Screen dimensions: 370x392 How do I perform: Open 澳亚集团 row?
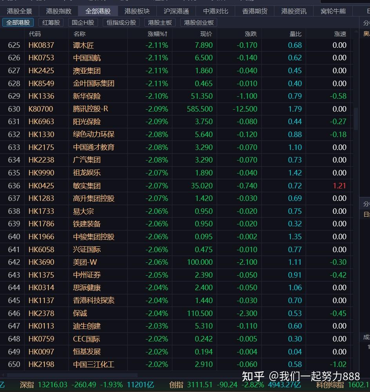click(176, 71)
